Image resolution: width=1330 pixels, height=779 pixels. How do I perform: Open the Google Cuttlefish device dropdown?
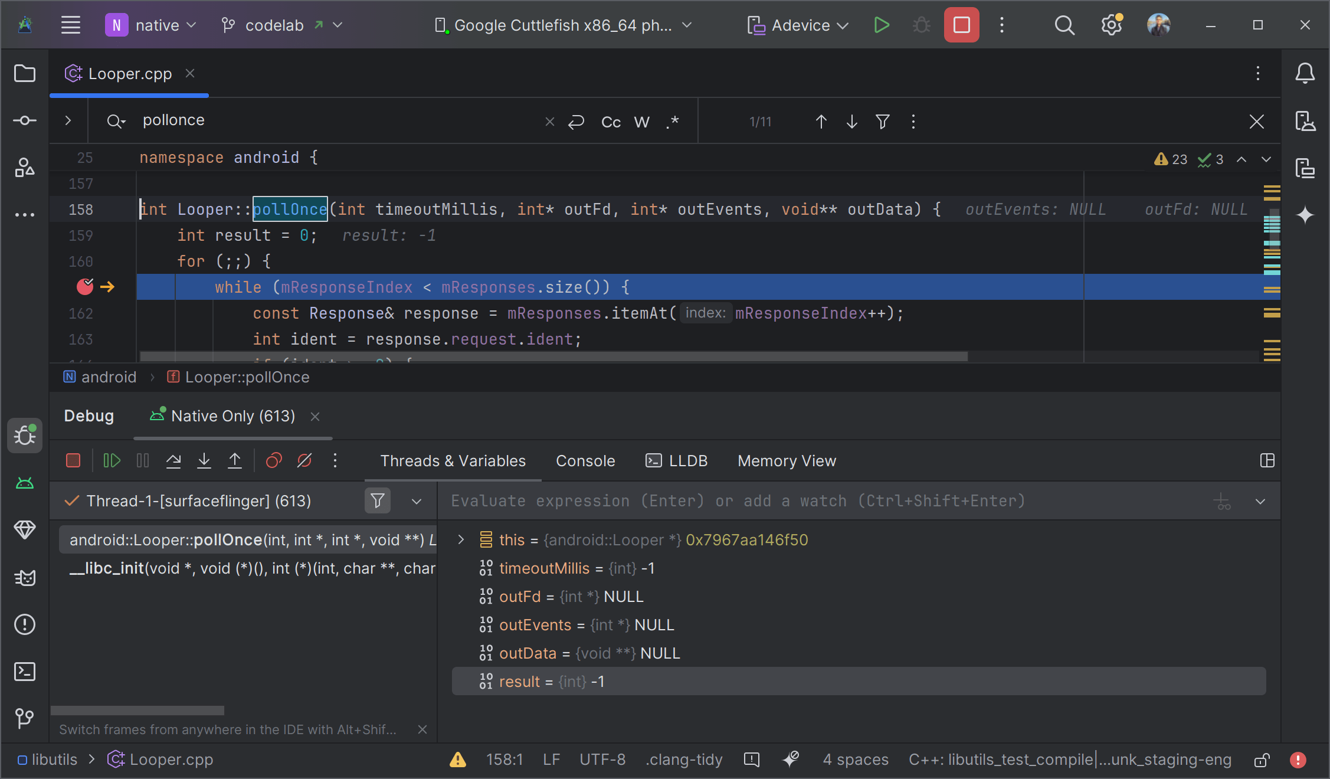[x=564, y=25]
